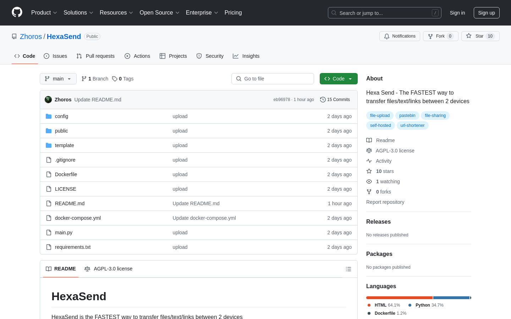The height and width of the screenshot is (319, 511).
Task: Open the config folder name
Action: 61,116
